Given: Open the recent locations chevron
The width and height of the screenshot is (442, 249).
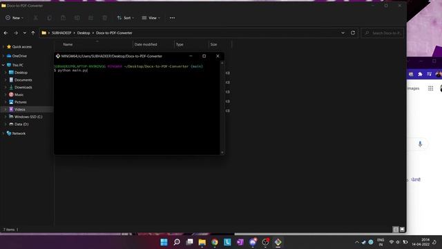Looking at the screenshot, I should pyautogui.click(x=25, y=33).
